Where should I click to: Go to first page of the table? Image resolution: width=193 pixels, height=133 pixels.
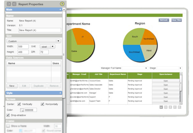(x=166, y=107)
